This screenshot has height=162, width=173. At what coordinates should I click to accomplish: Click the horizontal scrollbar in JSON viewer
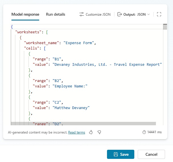[x=83, y=124]
